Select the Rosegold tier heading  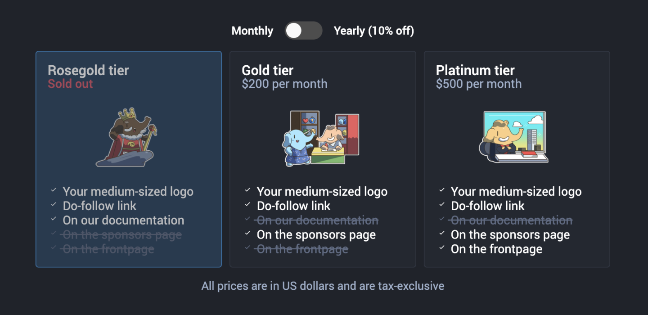tap(88, 70)
